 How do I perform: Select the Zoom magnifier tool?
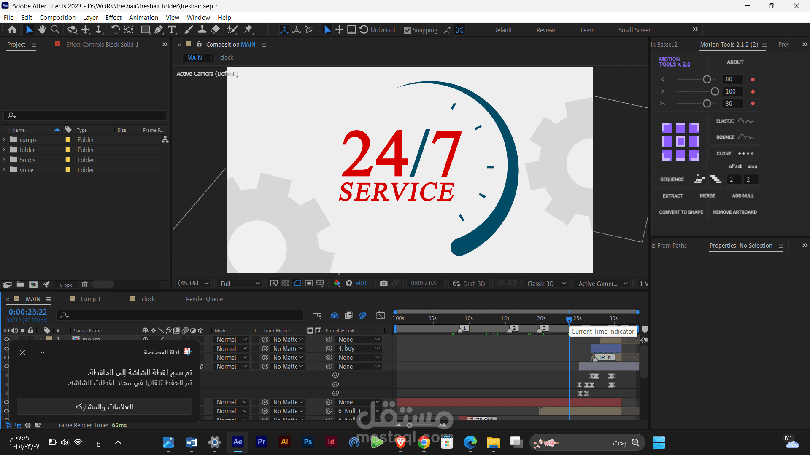point(55,29)
